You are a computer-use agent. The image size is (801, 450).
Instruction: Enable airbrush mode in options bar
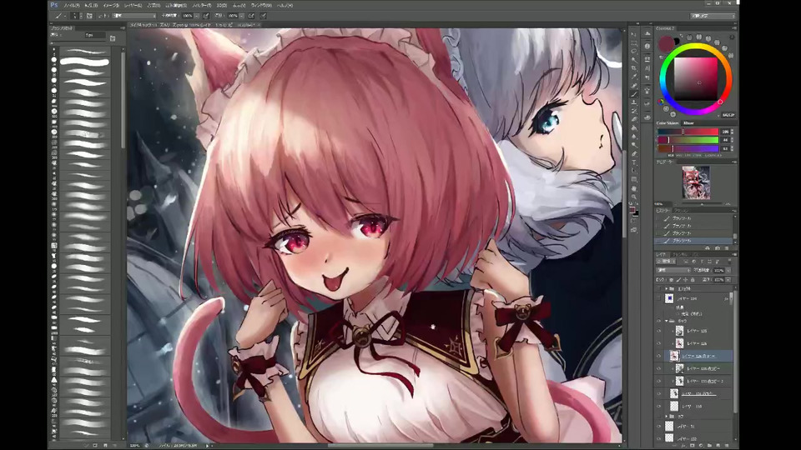pyautogui.click(x=251, y=16)
